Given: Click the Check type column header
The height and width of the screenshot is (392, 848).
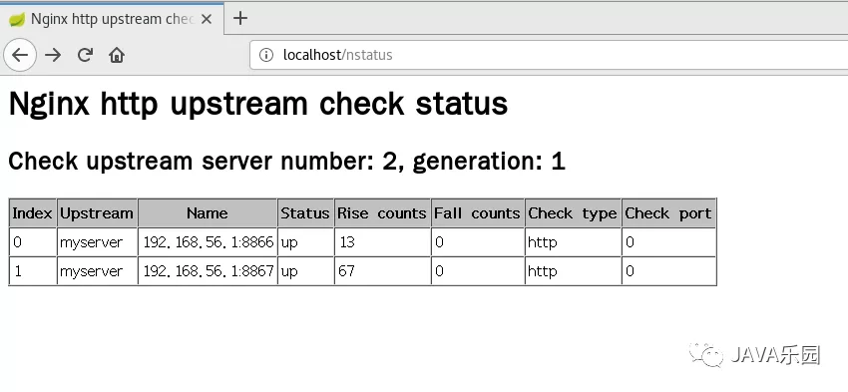Looking at the screenshot, I should click(573, 213).
